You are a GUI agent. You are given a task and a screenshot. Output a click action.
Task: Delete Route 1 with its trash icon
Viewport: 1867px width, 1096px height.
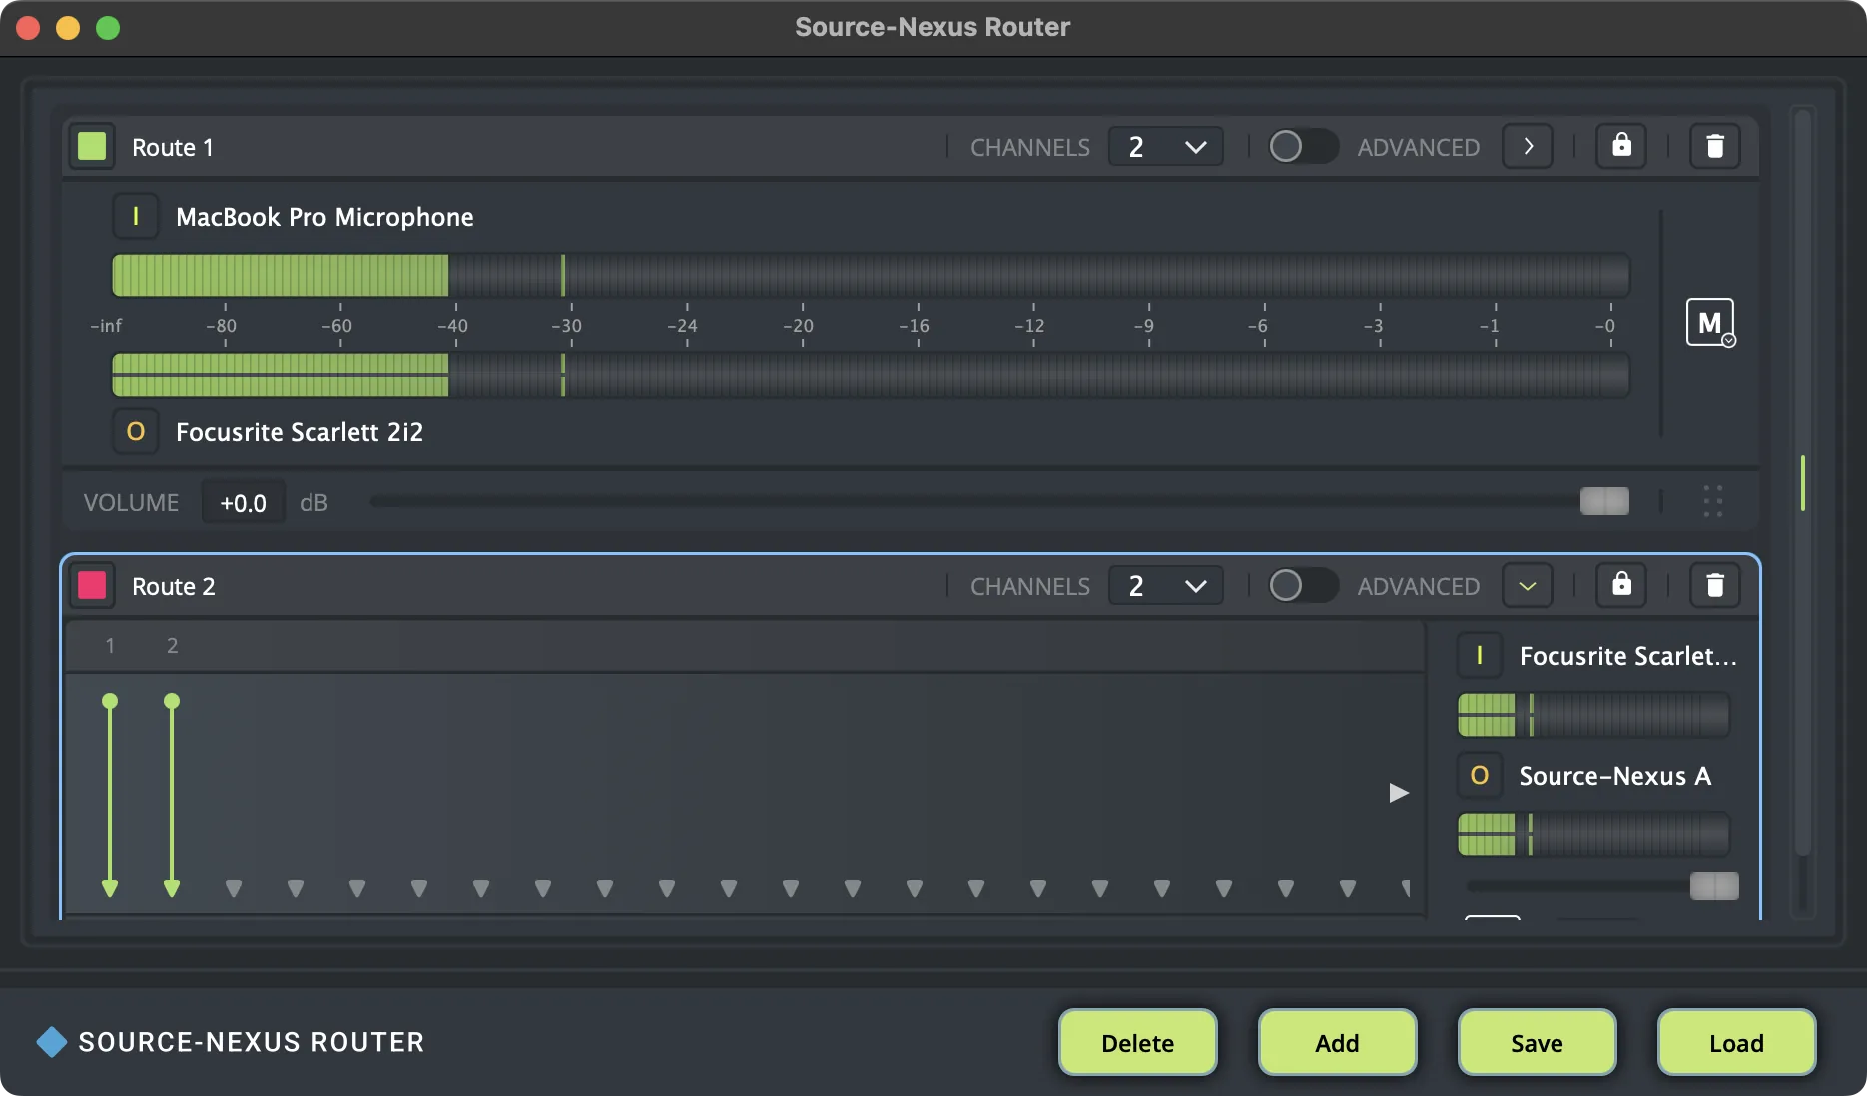(x=1714, y=146)
